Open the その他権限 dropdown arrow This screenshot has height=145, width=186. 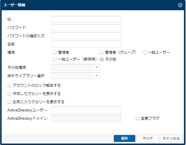pos(97,67)
